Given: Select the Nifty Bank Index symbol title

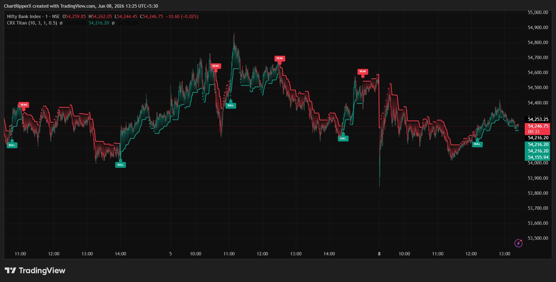Looking at the screenshot, I should (24, 17).
